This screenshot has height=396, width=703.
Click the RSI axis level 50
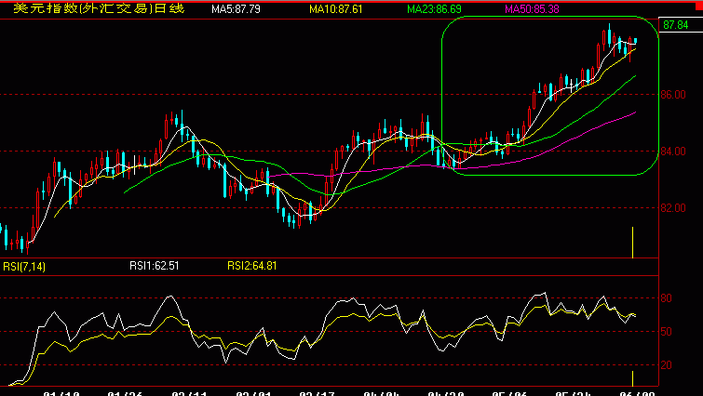(667, 332)
